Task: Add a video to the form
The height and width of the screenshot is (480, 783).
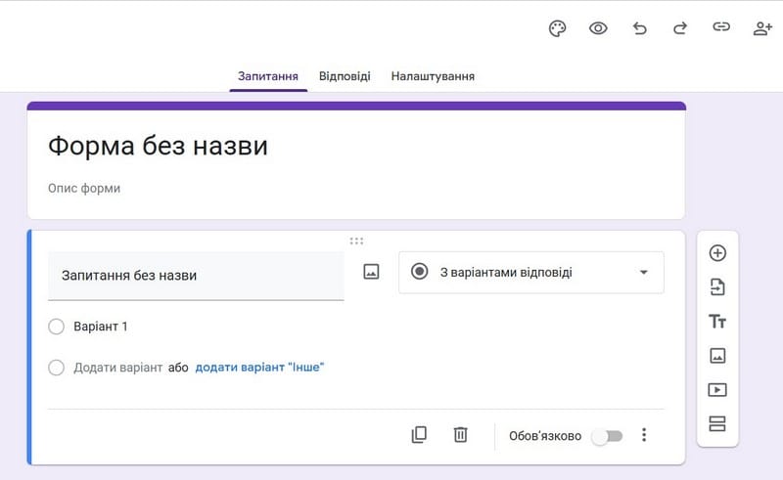Action: click(x=717, y=390)
